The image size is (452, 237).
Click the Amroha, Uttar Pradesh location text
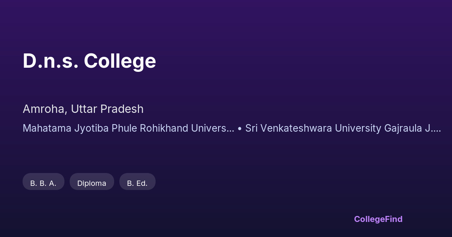pyautogui.click(x=83, y=109)
